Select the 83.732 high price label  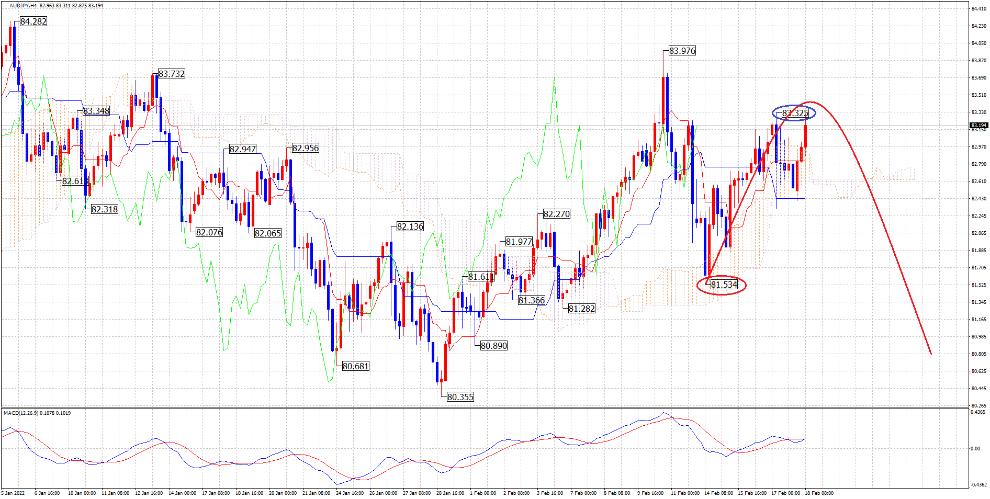pyautogui.click(x=172, y=74)
